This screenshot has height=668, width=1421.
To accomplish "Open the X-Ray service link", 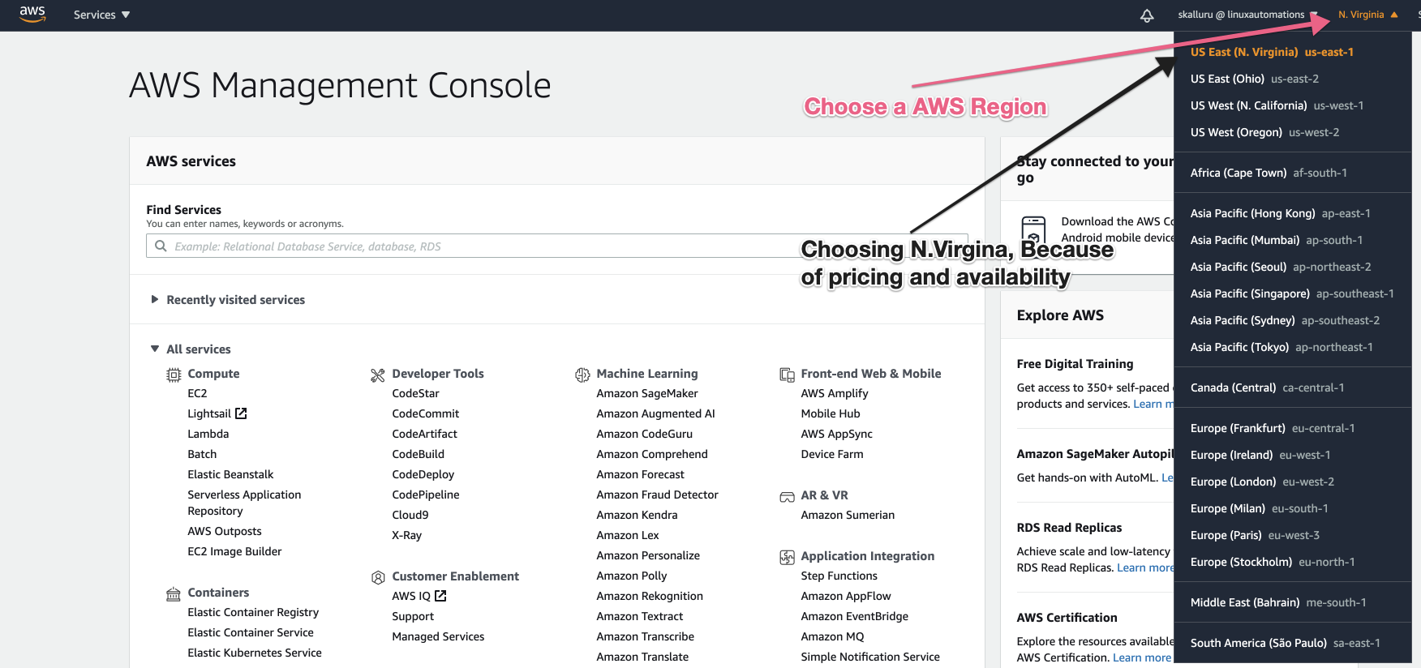I will [407, 535].
